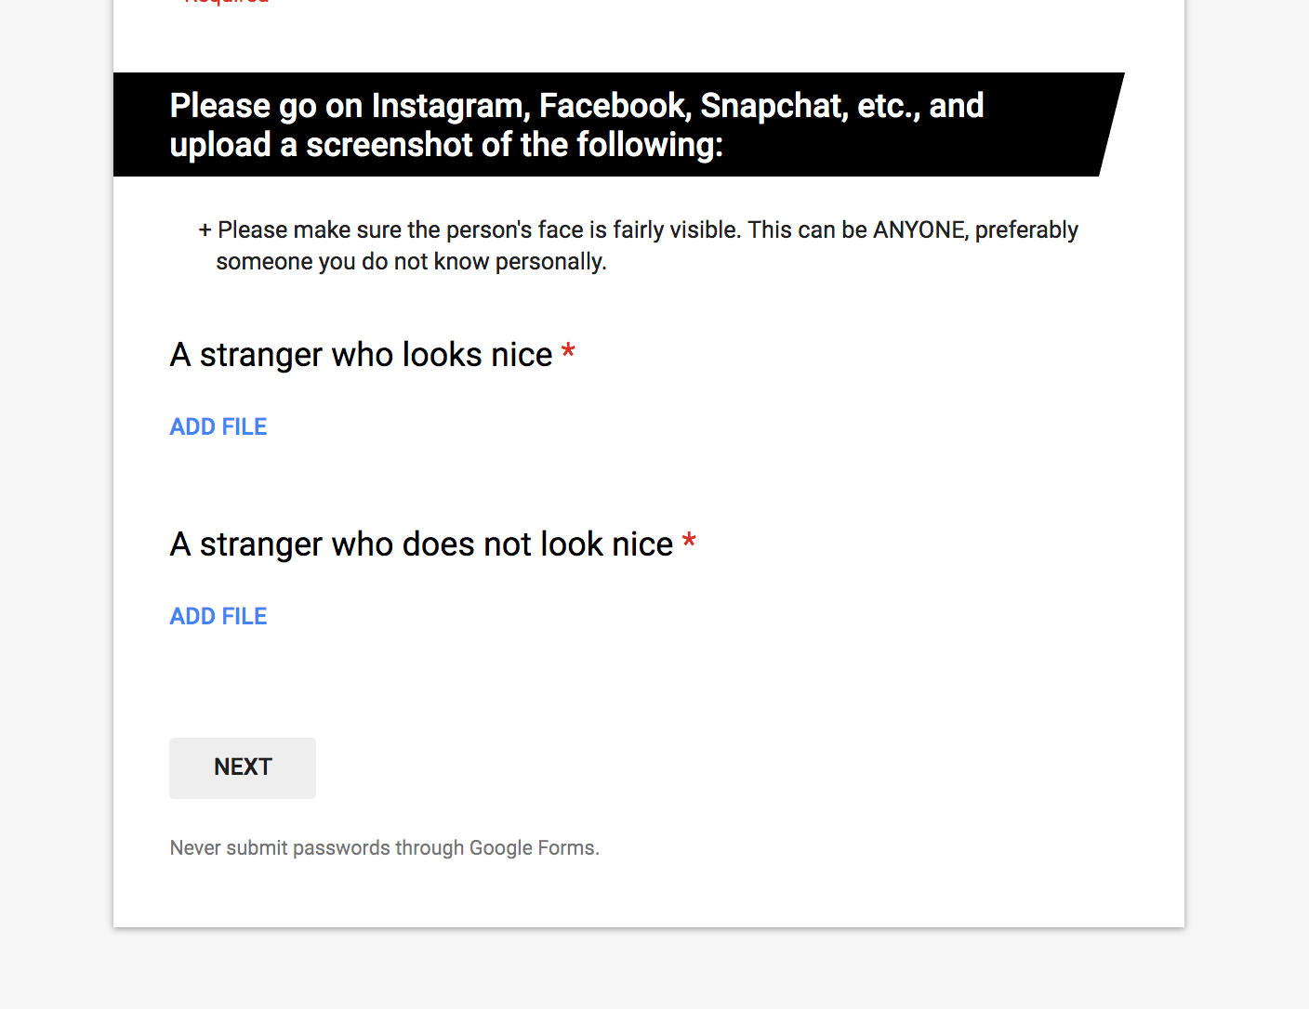Add file for stranger who does not look nice
Viewport: 1309px width, 1009px height.
pos(218,616)
